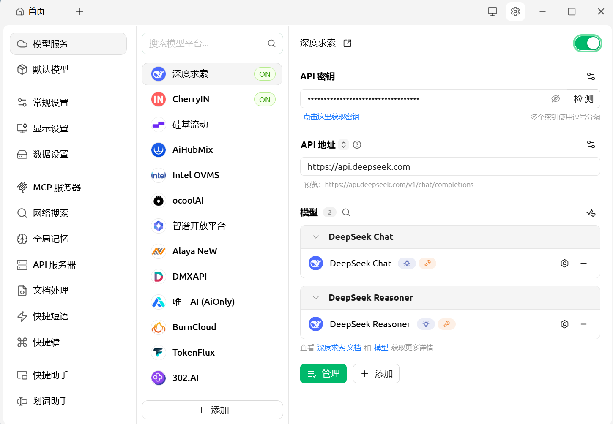The width and height of the screenshot is (613, 424).
Task: Select the Alaya NeW provider
Action: tap(212, 251)
